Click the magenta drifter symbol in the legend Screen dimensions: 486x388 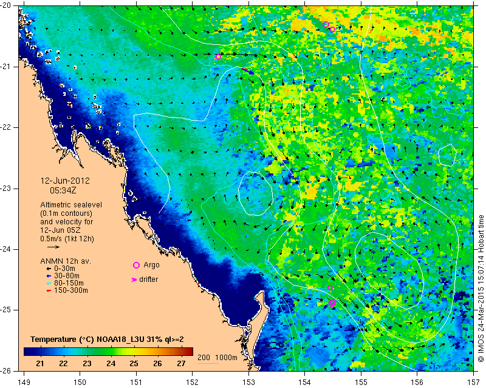134,279
